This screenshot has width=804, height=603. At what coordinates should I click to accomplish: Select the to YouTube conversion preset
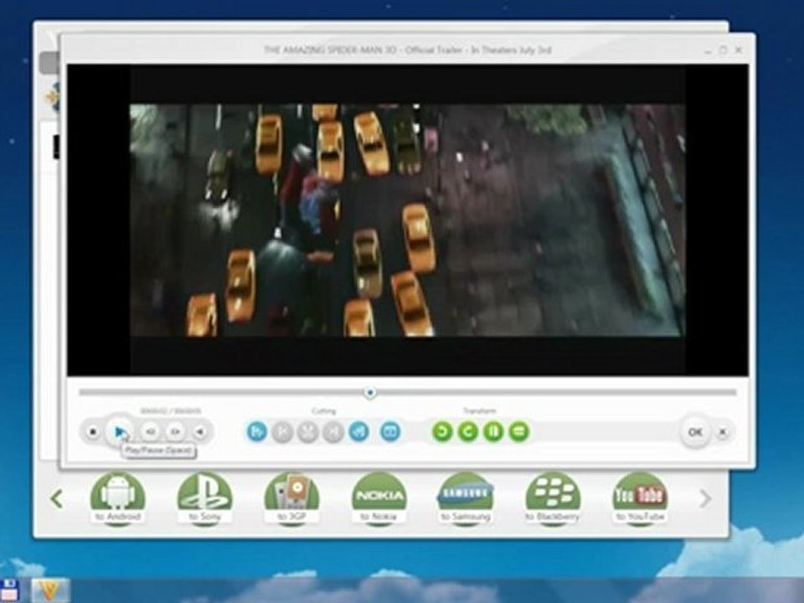pos(640,498)
